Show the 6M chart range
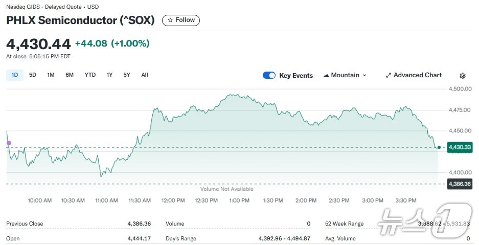The height and width of the screenshot is (245, 479). [x=70, y=75]
